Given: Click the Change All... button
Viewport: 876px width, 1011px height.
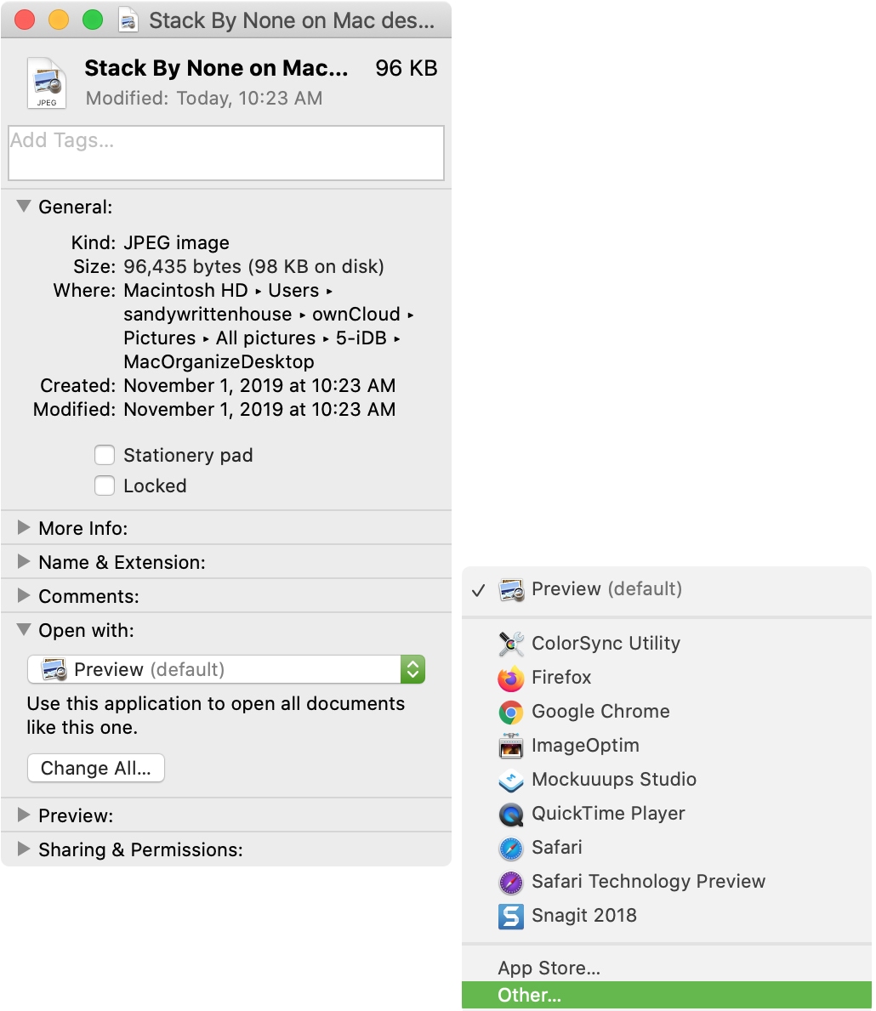Looking at the screenshot, I should [96, 768].
